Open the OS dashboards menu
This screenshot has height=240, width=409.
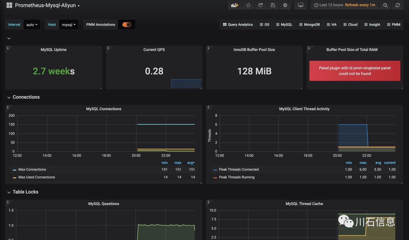tap(264, 25)
